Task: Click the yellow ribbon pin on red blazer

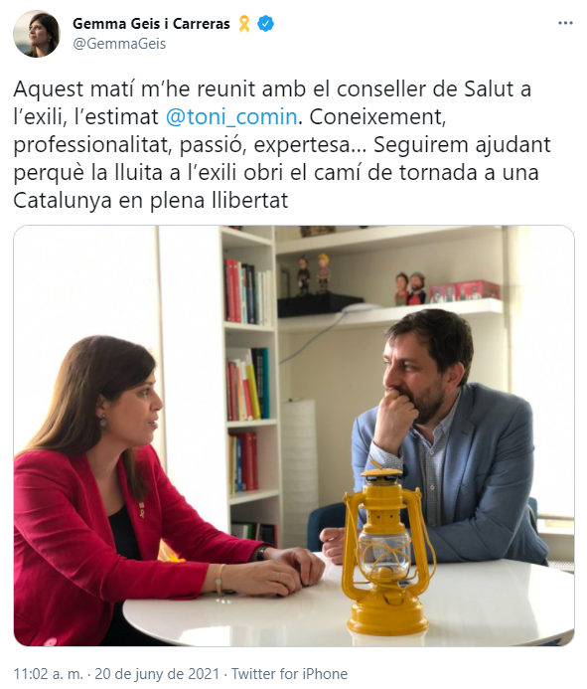Action: point(142,510)
